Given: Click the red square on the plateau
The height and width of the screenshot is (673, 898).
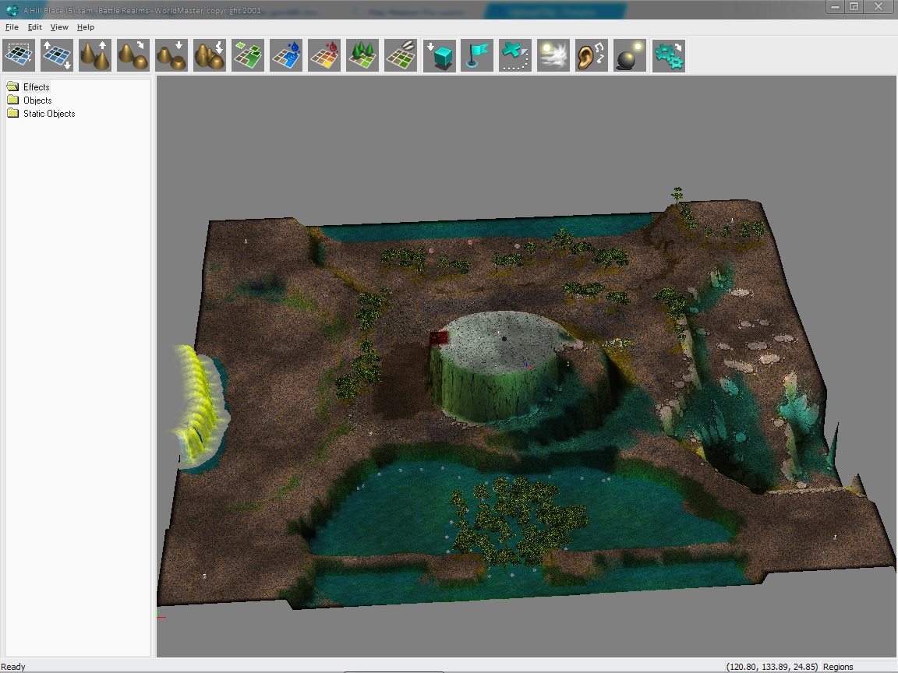Looking at the screenshot, I should [439, 338].
